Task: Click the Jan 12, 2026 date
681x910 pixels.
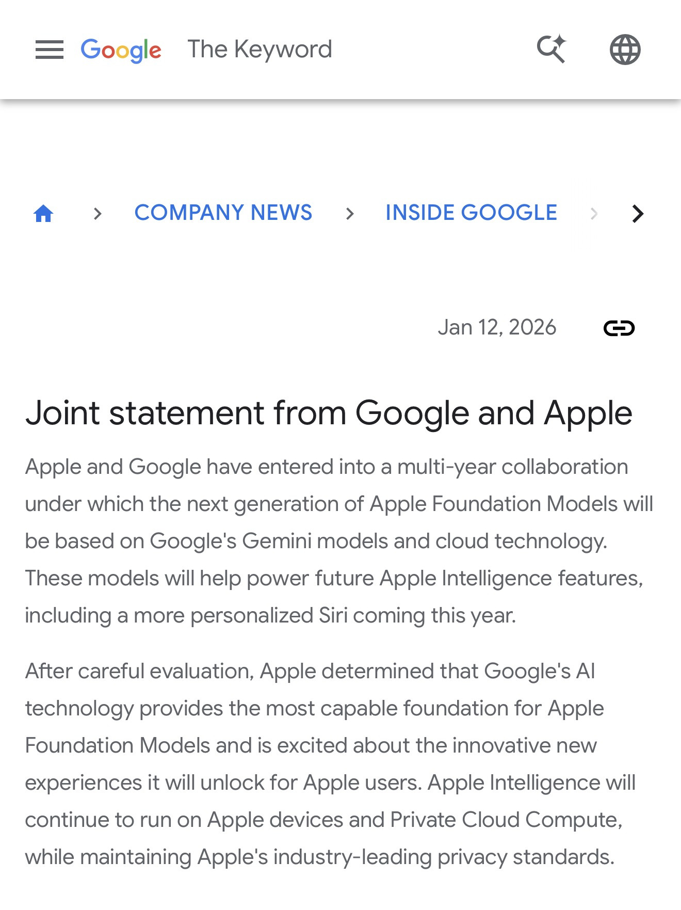Action: [497, 327]
